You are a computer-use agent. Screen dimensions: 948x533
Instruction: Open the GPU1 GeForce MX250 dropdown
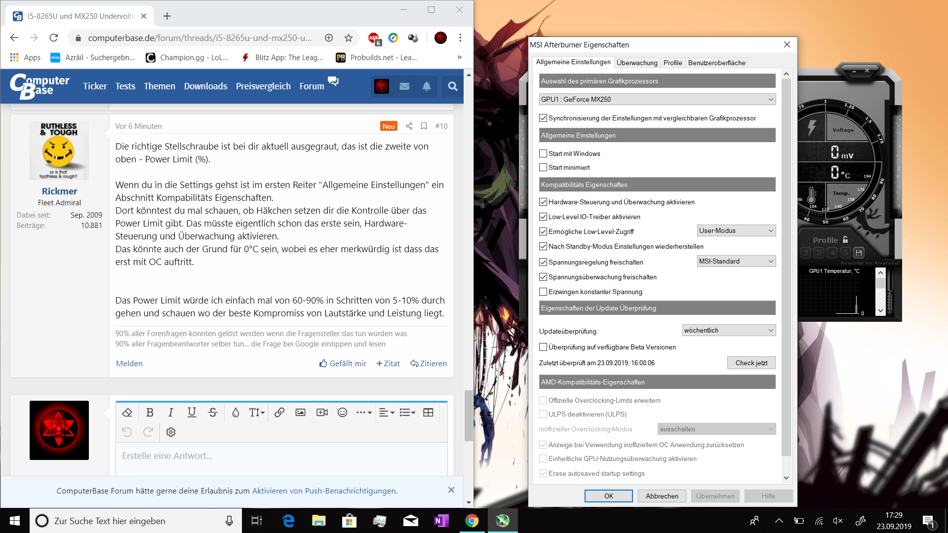657,99
